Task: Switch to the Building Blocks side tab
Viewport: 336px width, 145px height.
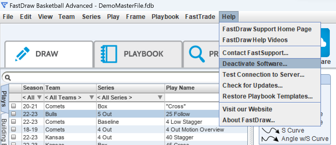Action: pos(4,131)
